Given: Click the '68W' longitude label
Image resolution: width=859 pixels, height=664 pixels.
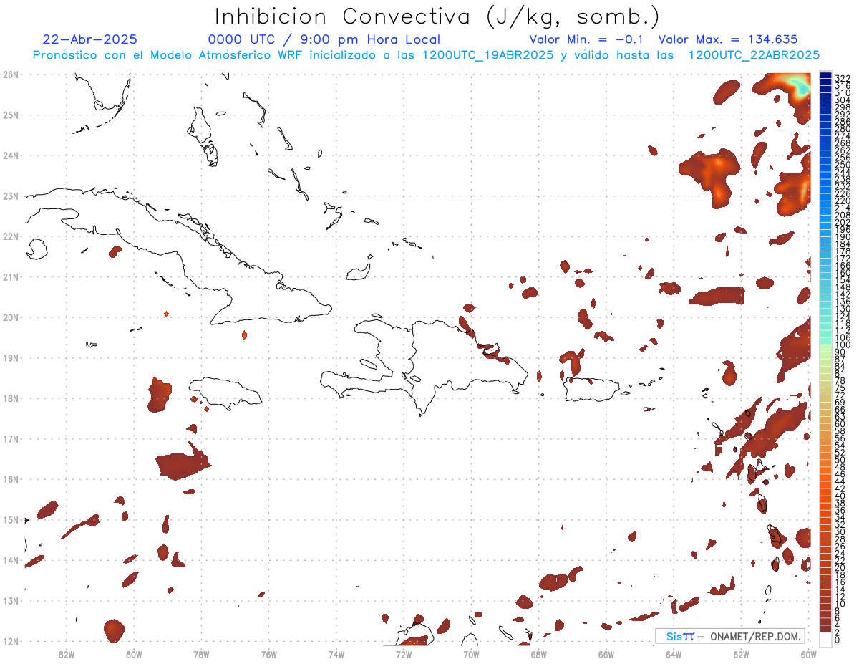Looking at the screenshot, I should (x=538, y=654).
